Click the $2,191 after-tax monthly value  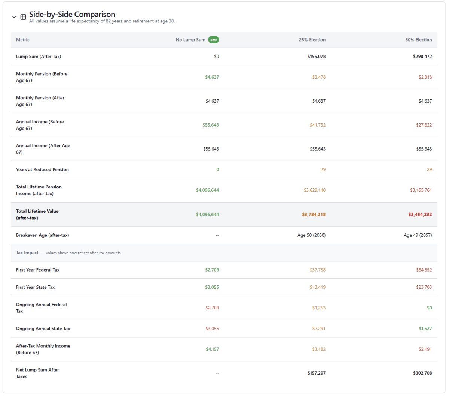click(x=425, y=349)
